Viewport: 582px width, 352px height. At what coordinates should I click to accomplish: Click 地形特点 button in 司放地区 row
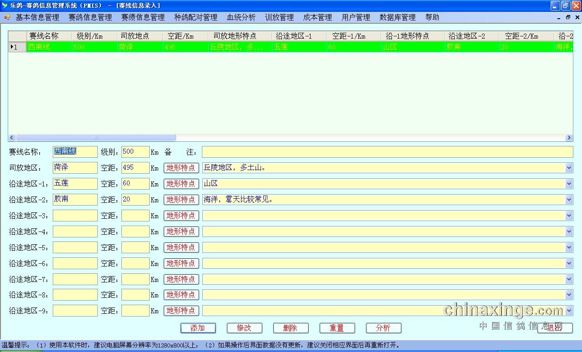(181, 168)
